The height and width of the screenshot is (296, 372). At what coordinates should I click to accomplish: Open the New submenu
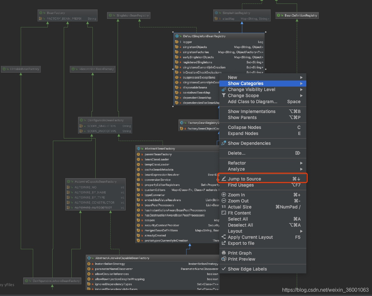click(263, 77)
